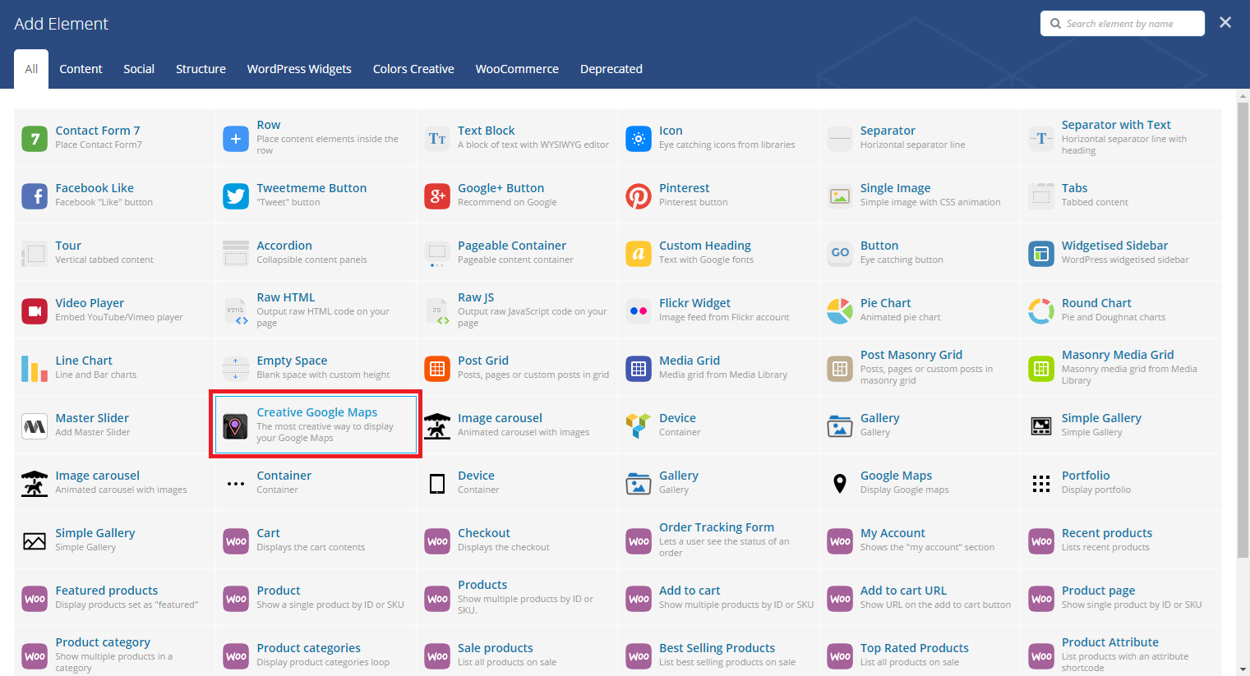Select the Custom Heading orange icon
This screenshot has height=676, width=1250.
[x=639, y=254]
